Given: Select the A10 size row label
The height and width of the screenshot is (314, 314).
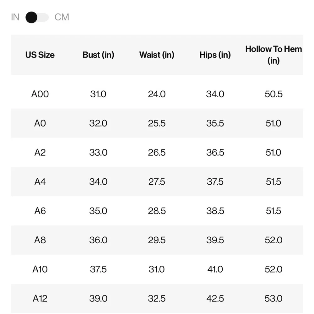Looking at the screenshot, I should [40, 269].
